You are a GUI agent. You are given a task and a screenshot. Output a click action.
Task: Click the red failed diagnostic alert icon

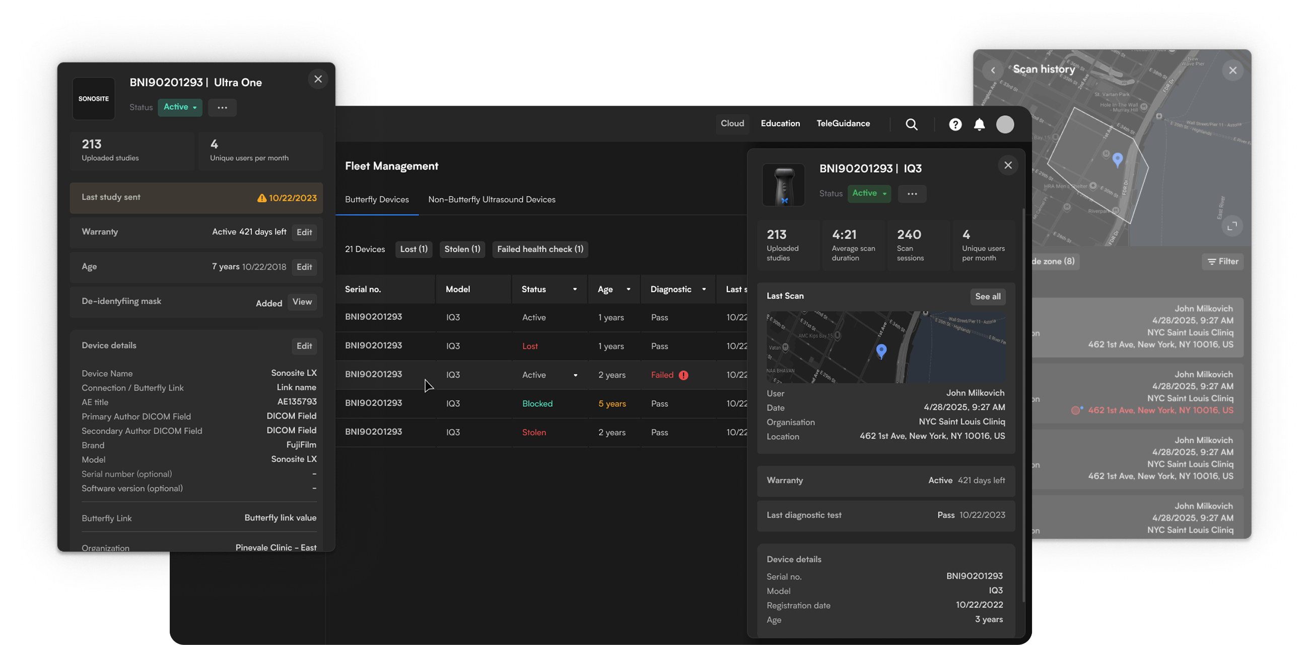683,375
